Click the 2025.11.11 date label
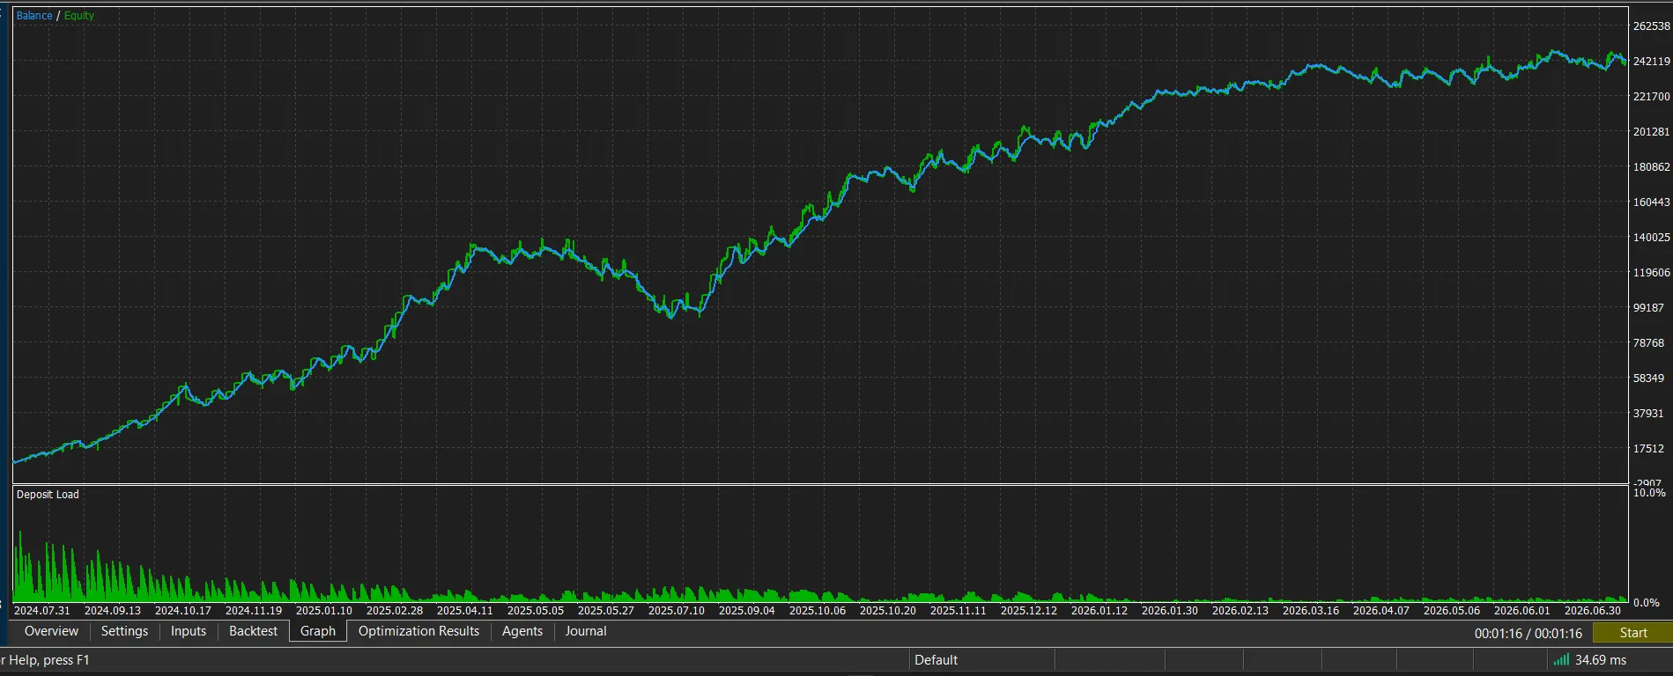Screen dimensions: 1673x676 click(959, 610)
